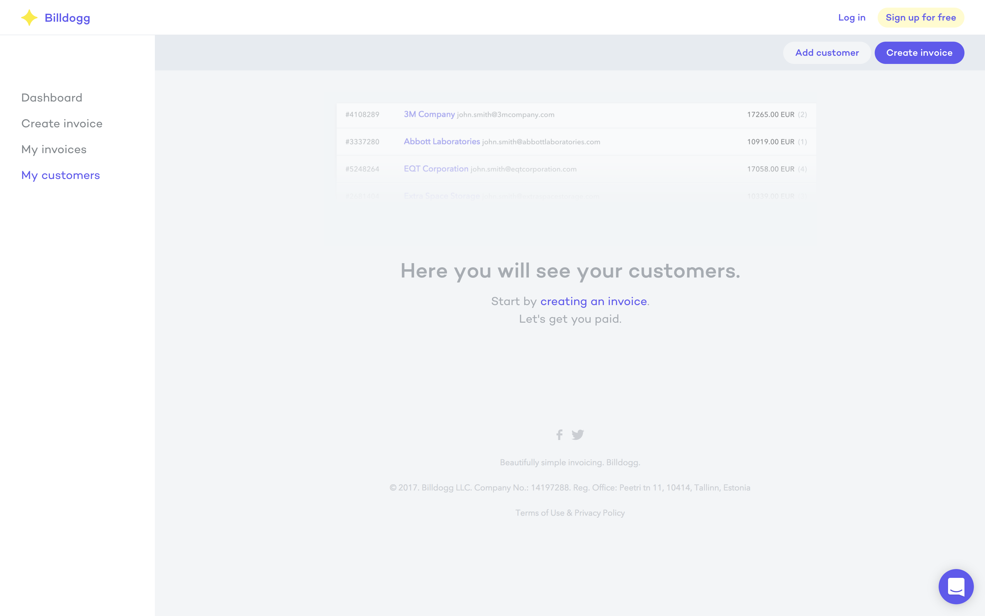Select Create invoice in the sidebar
The image size is (985, 616).
62,123
